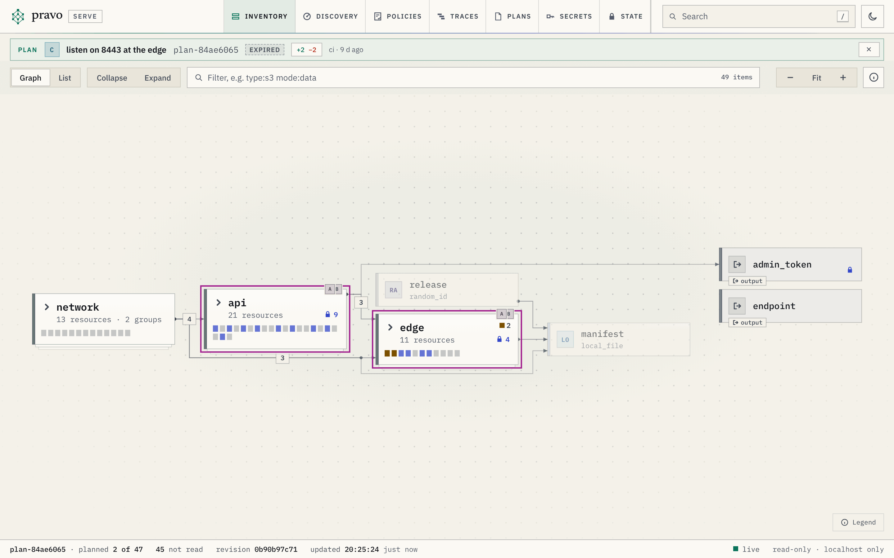Click the EXPIRED status badge
This screenshot has width=894, height=558.
click(264, 50)
